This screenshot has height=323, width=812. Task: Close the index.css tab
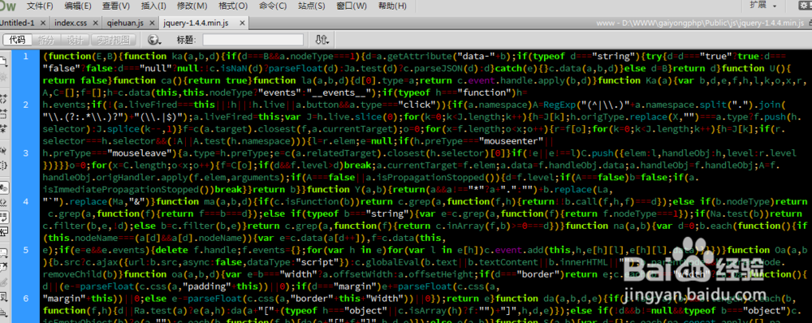94,24
